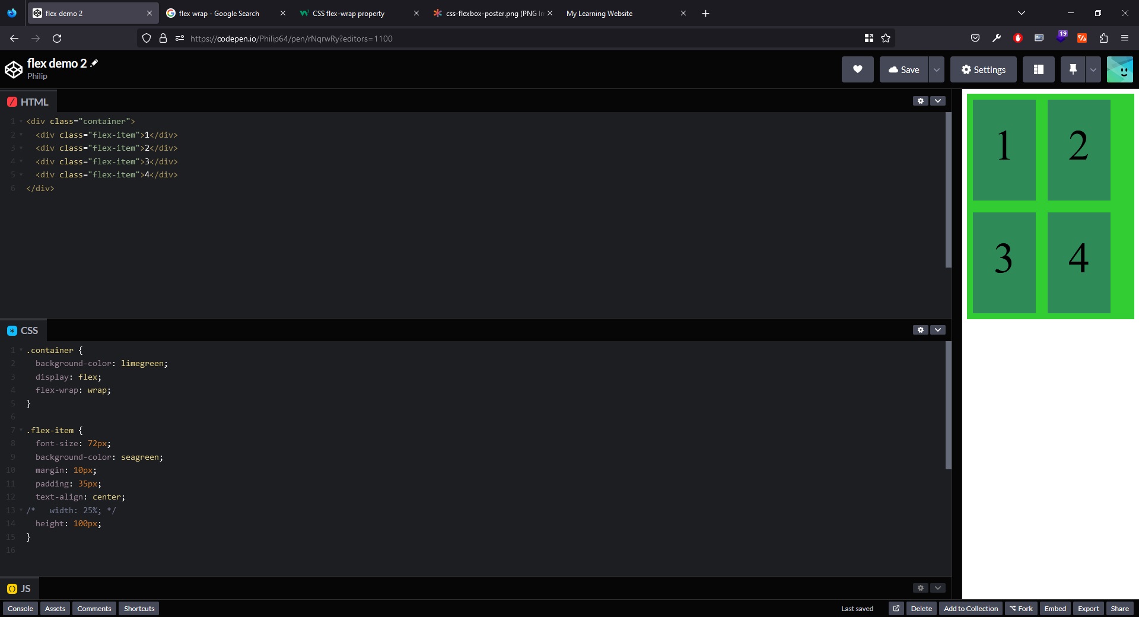Open JS editor dropdown chevron
The image size is (1139, 617).
(x=938, y=588)
